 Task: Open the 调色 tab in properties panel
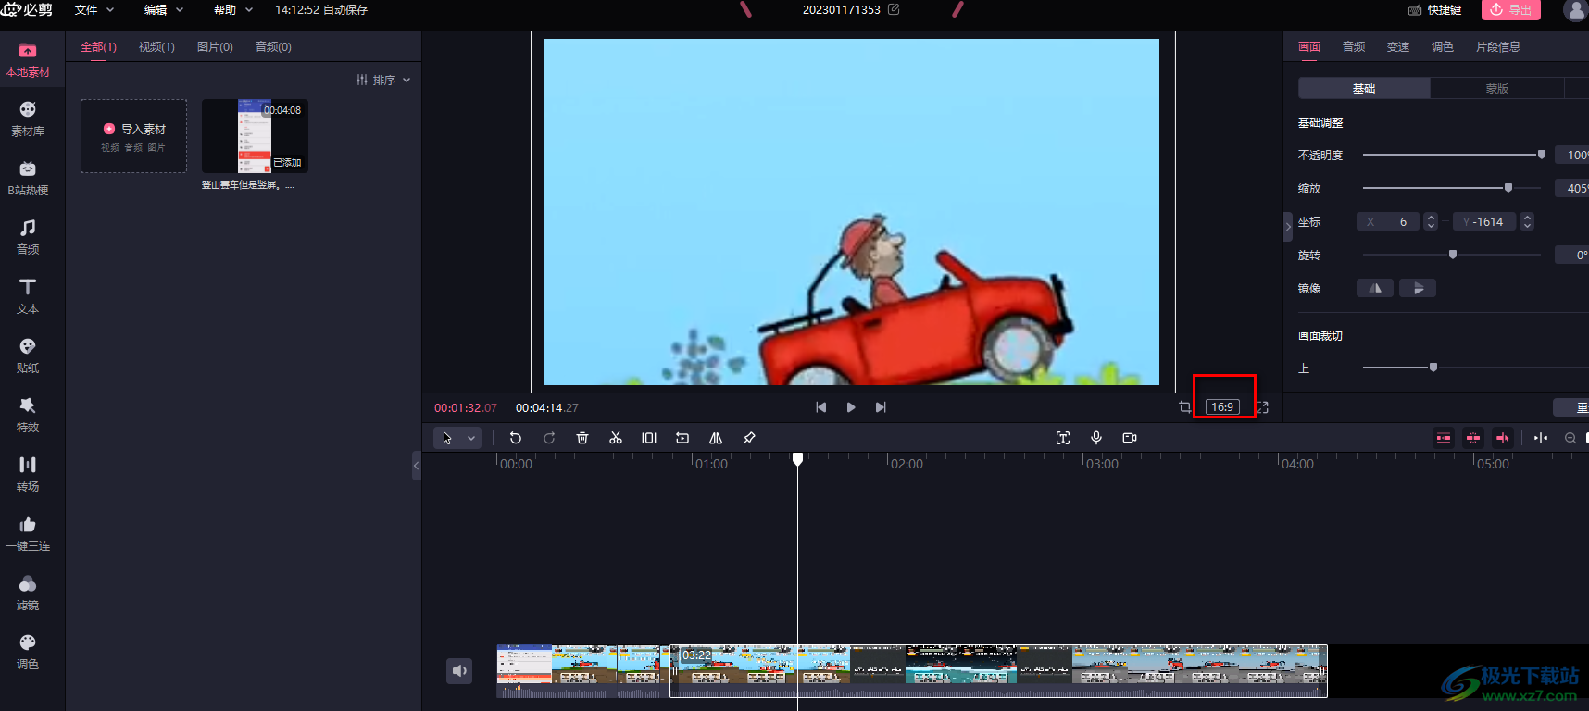pos(1443,46)
